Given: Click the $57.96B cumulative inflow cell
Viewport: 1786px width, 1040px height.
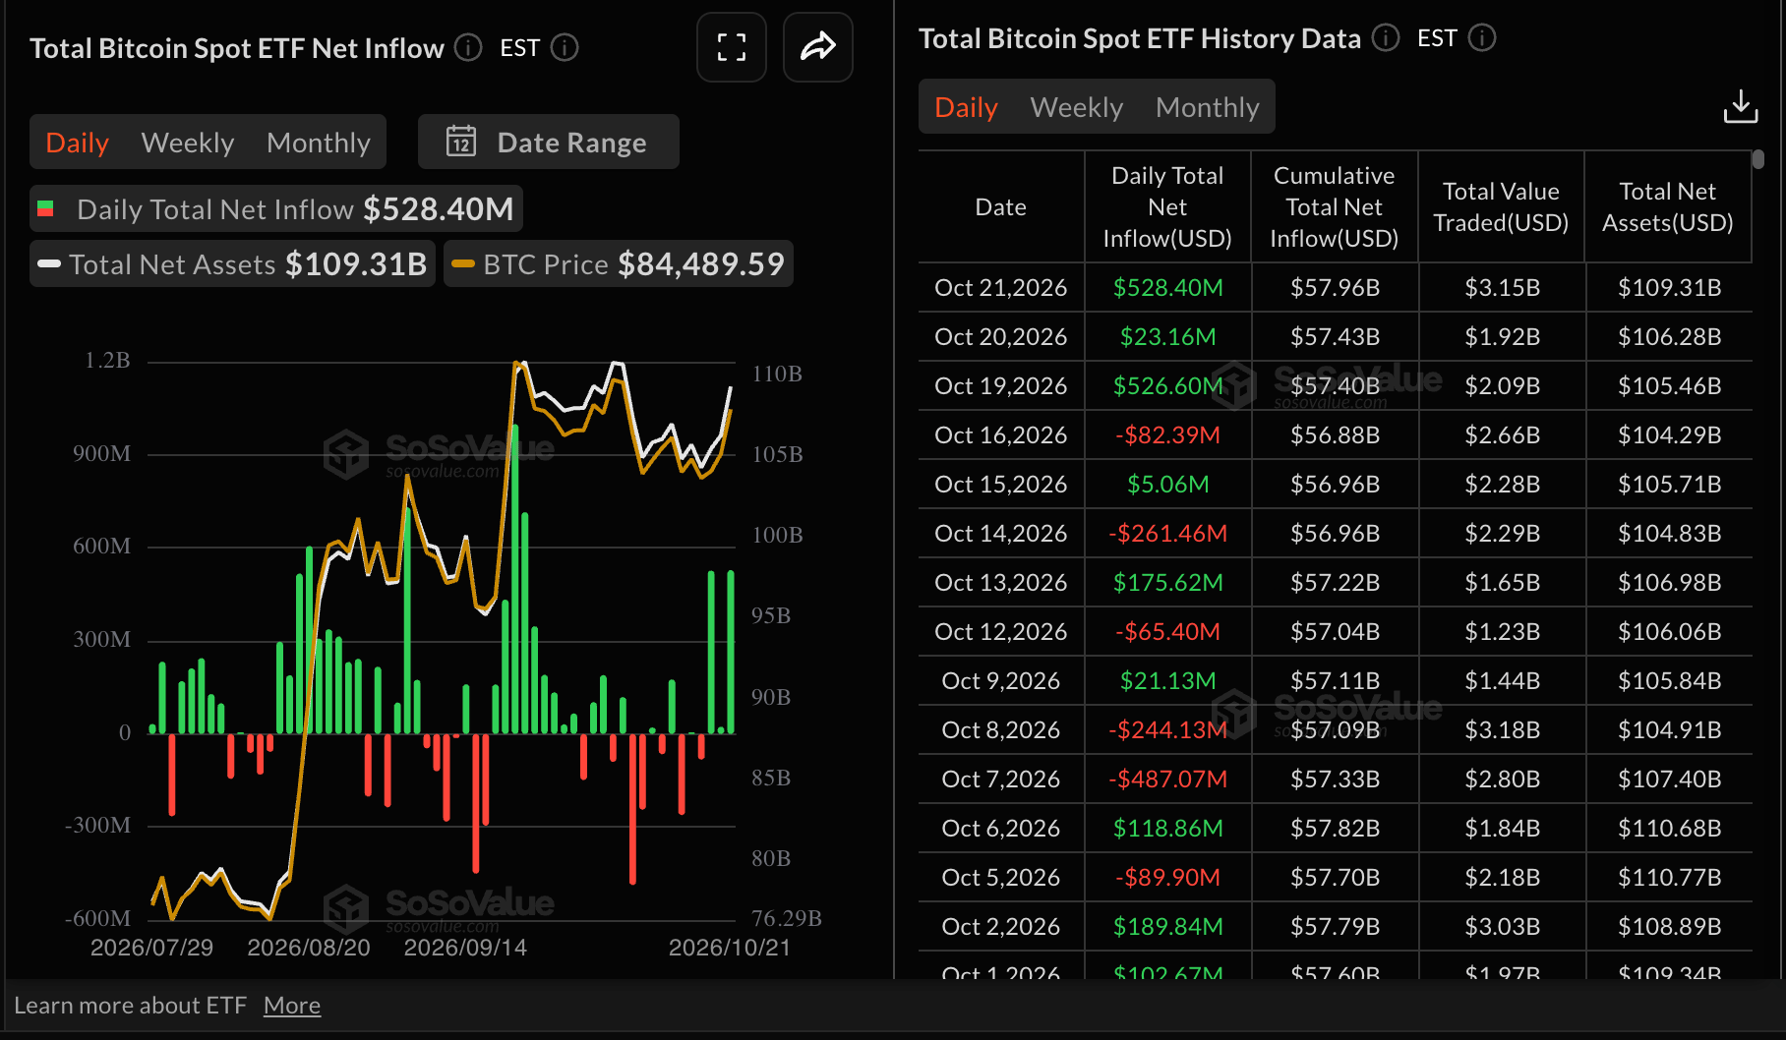Looking at the screenshot, I should pos(1336,287).
